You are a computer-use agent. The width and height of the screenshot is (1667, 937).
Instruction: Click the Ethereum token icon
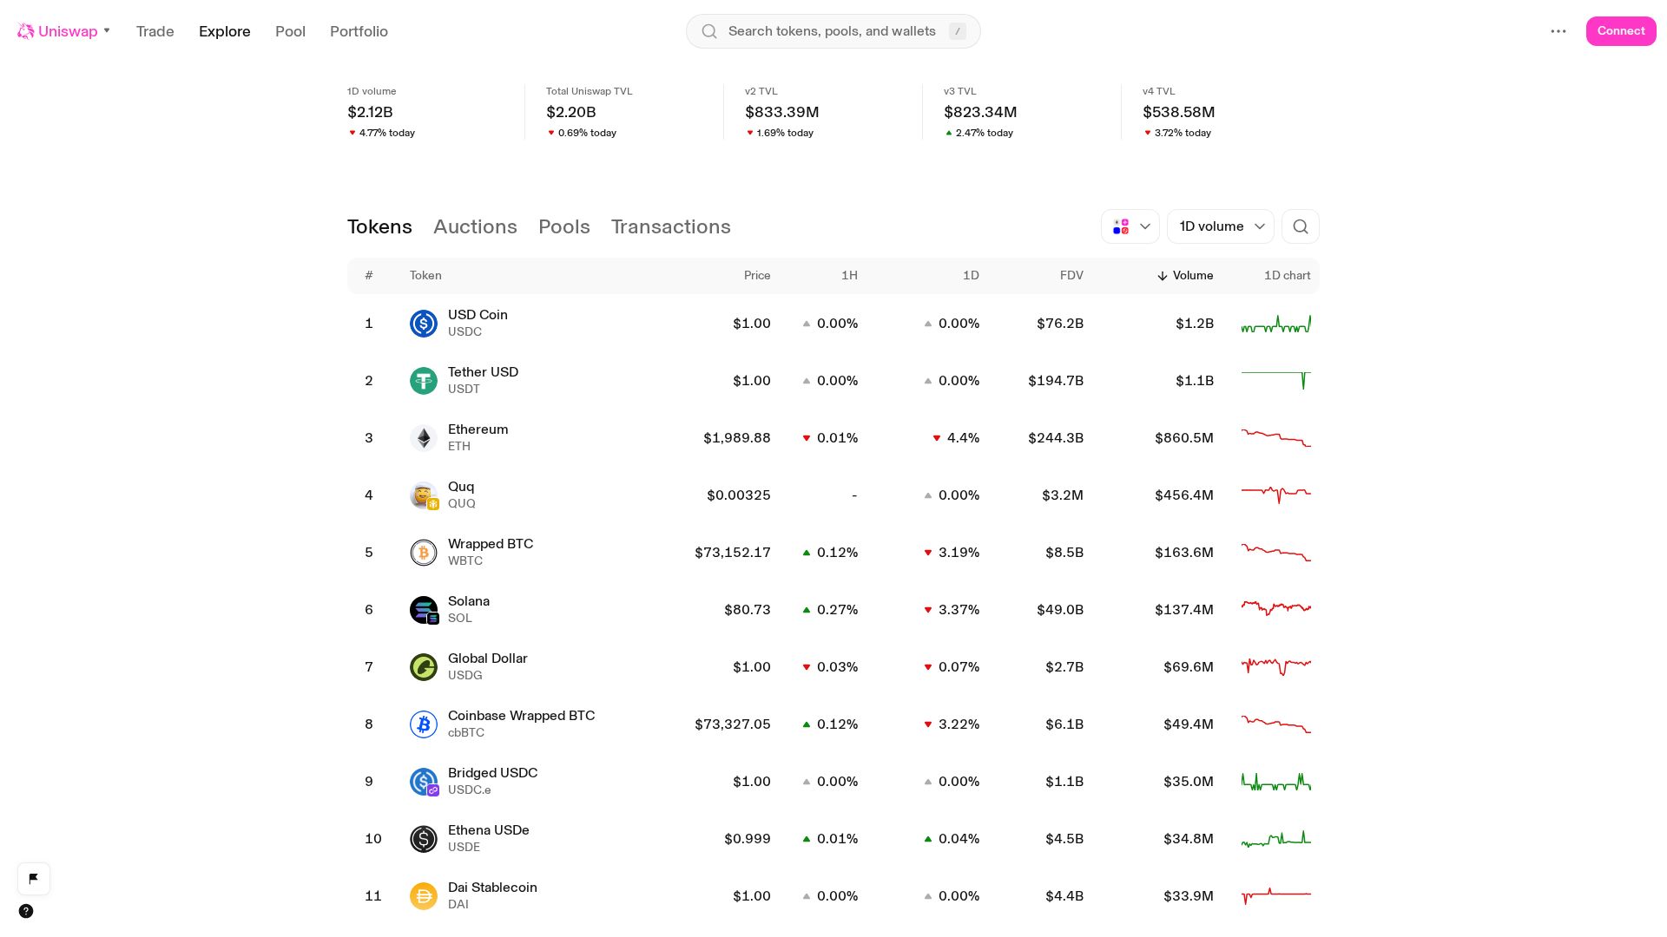(424, 438)
